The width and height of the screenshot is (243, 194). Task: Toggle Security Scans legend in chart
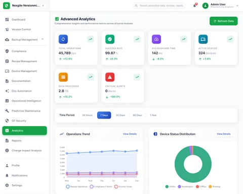(123, 186)
